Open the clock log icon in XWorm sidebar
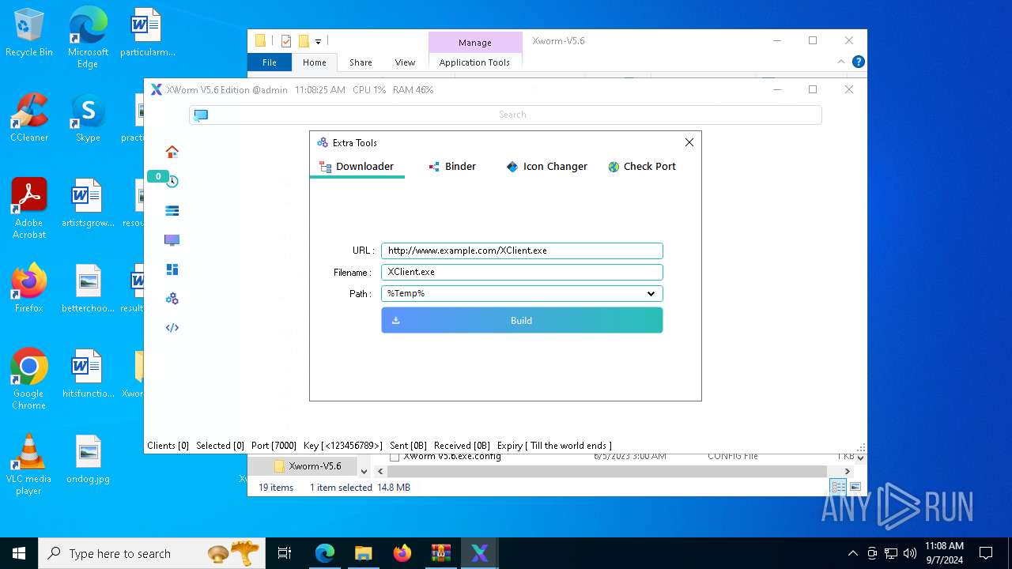This screenshot has width=1012, height=569. (172, 182)
